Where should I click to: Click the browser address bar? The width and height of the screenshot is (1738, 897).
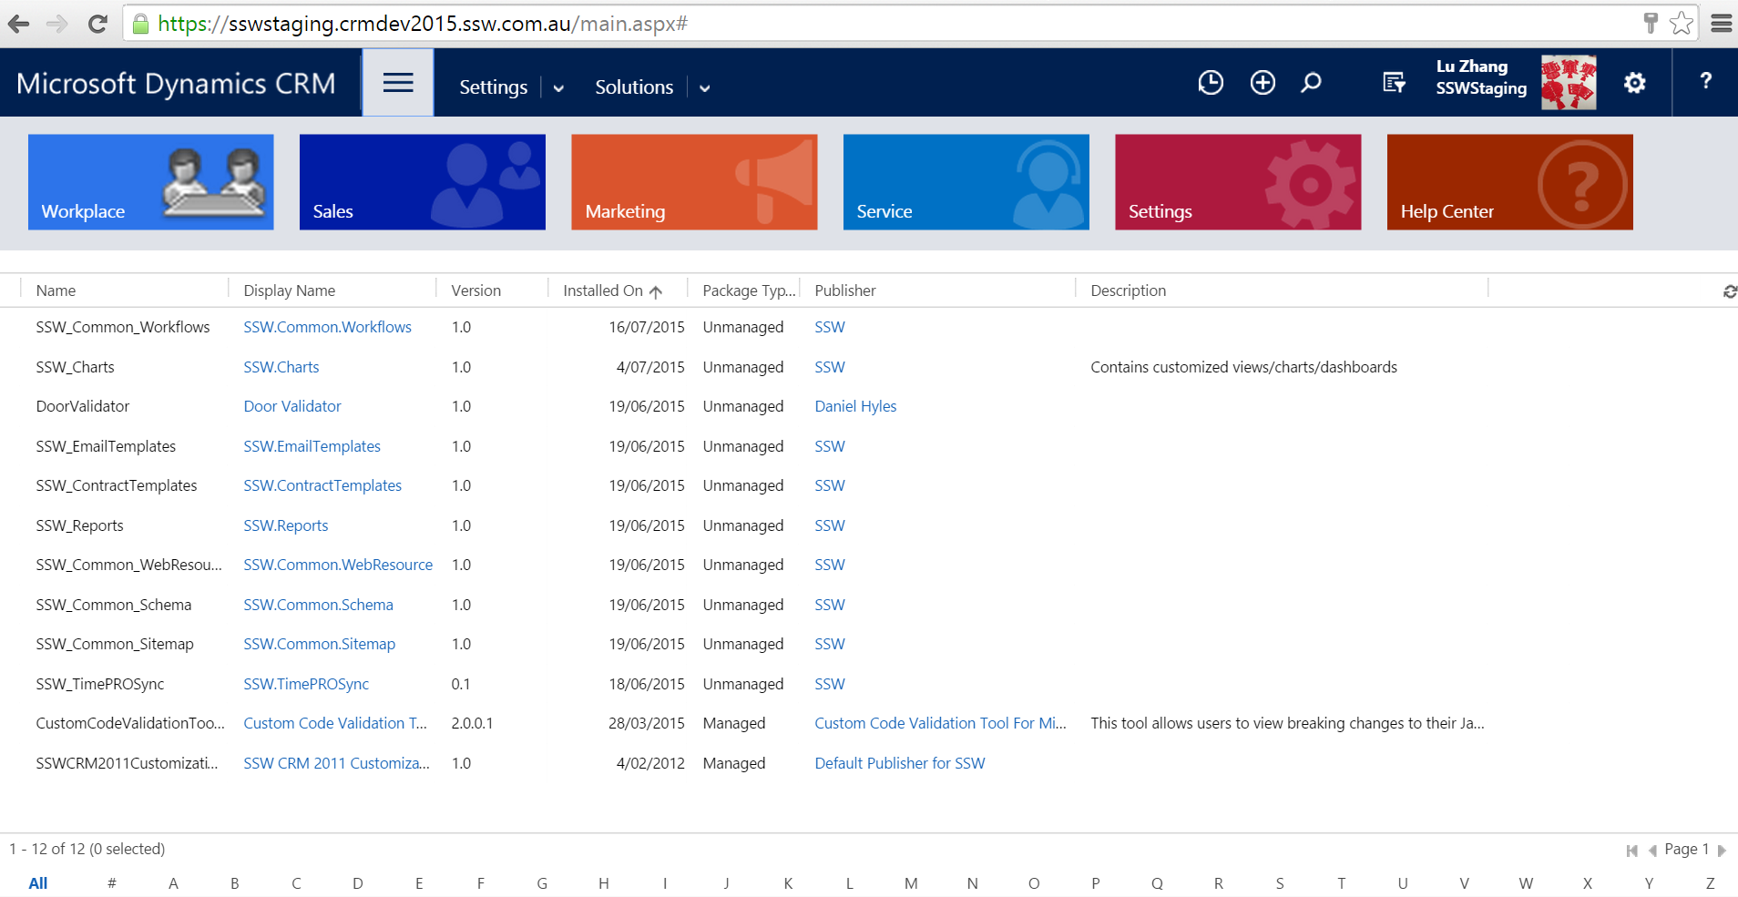click(x=820, y=24)
